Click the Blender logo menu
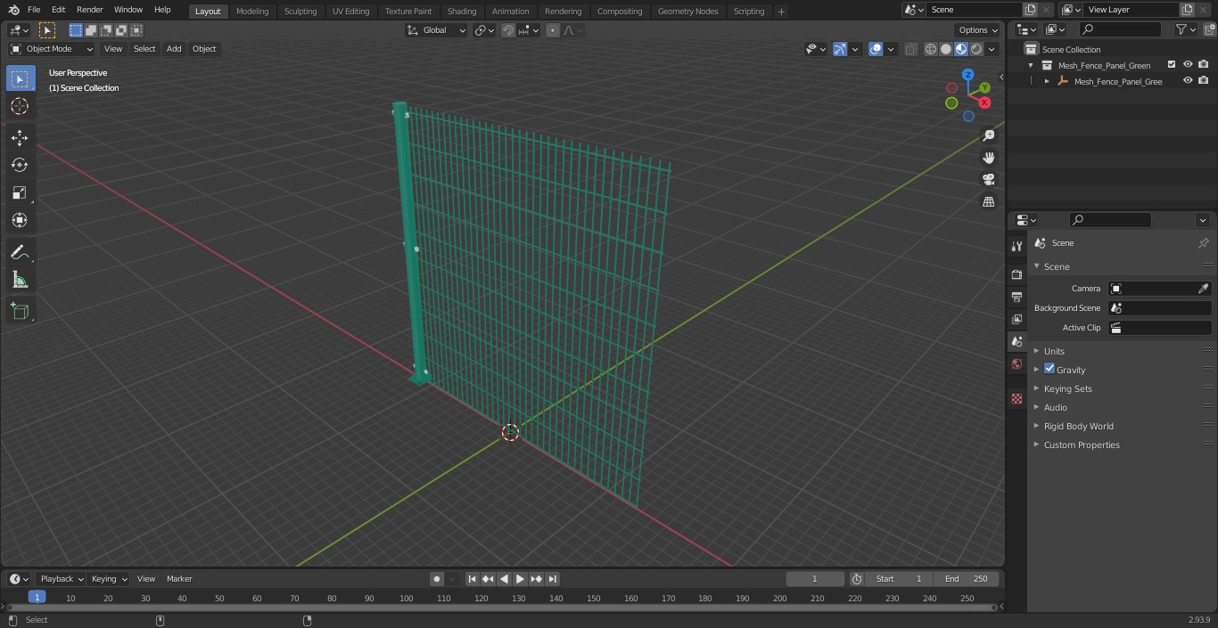1218x628 pixels. (13, 10)
